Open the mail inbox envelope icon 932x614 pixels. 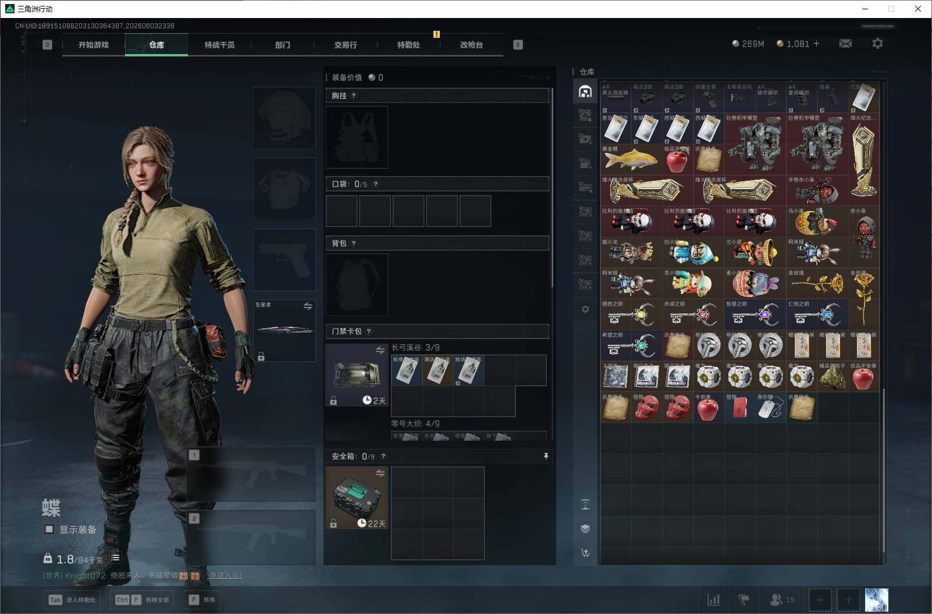pos(845,44)
